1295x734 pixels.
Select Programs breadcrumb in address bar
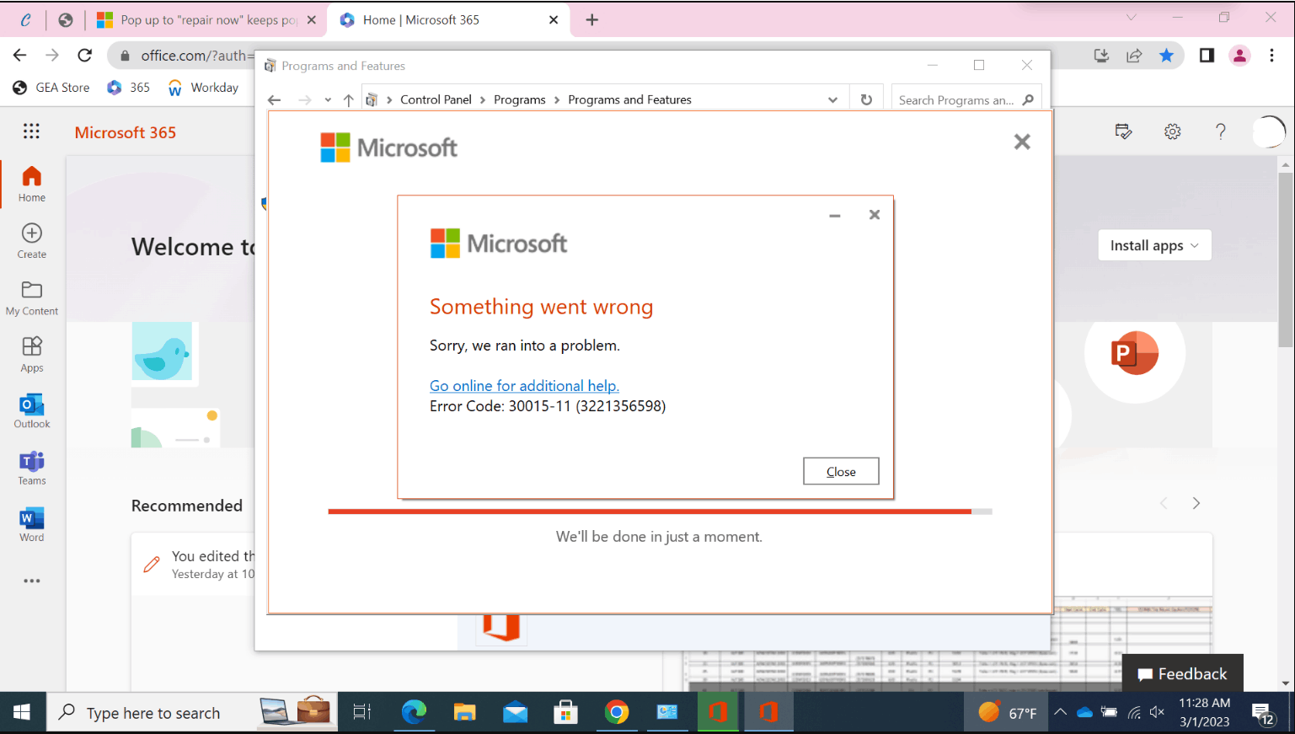pyautogui.click(x=519, y=99)
